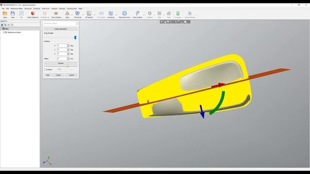Click the Help button in dialog

coord(47,75)
